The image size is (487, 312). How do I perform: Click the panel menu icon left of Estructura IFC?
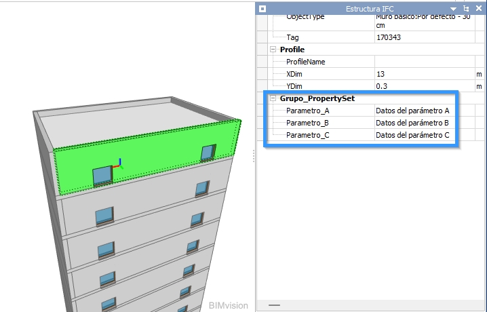pos(263,8)
